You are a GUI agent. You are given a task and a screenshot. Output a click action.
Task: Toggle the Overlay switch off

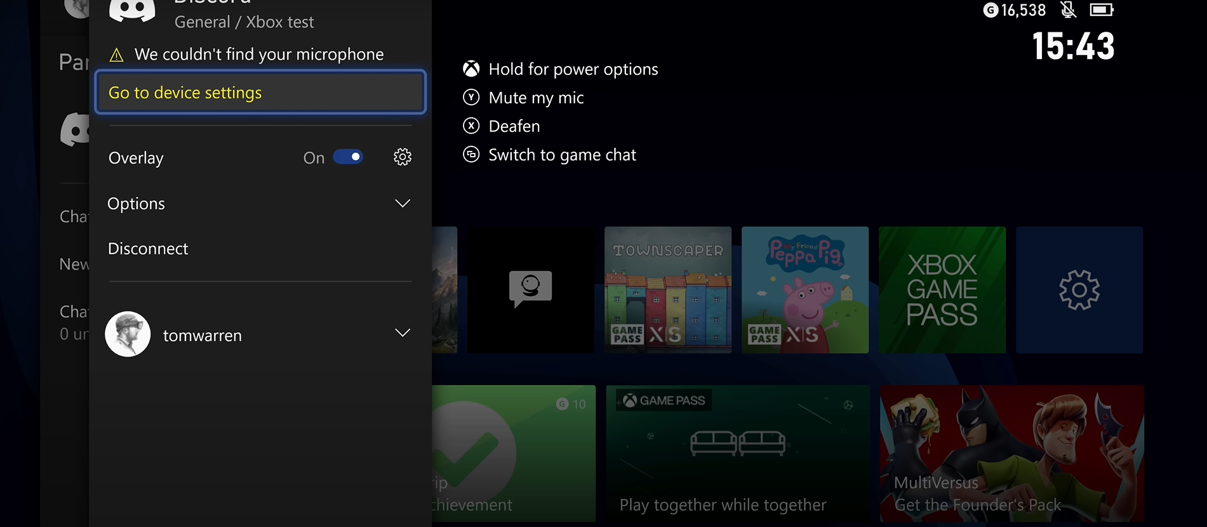(348, 157)
